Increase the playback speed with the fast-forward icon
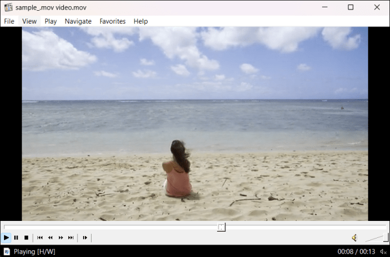Image resolution: width=390 pixels, height=257 pixels. 60,238
